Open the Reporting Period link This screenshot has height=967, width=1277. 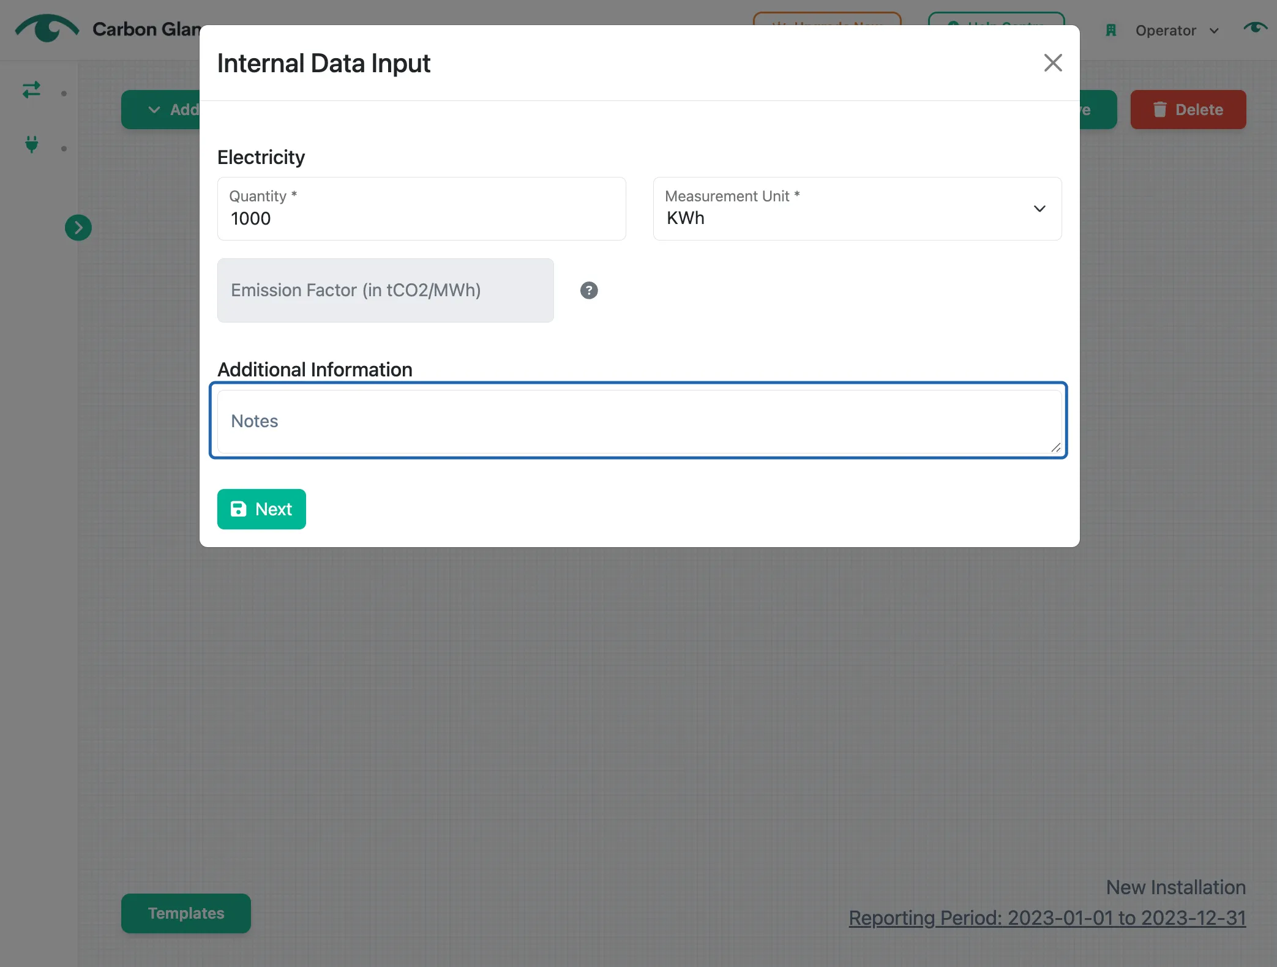[x=1047, y=918]
